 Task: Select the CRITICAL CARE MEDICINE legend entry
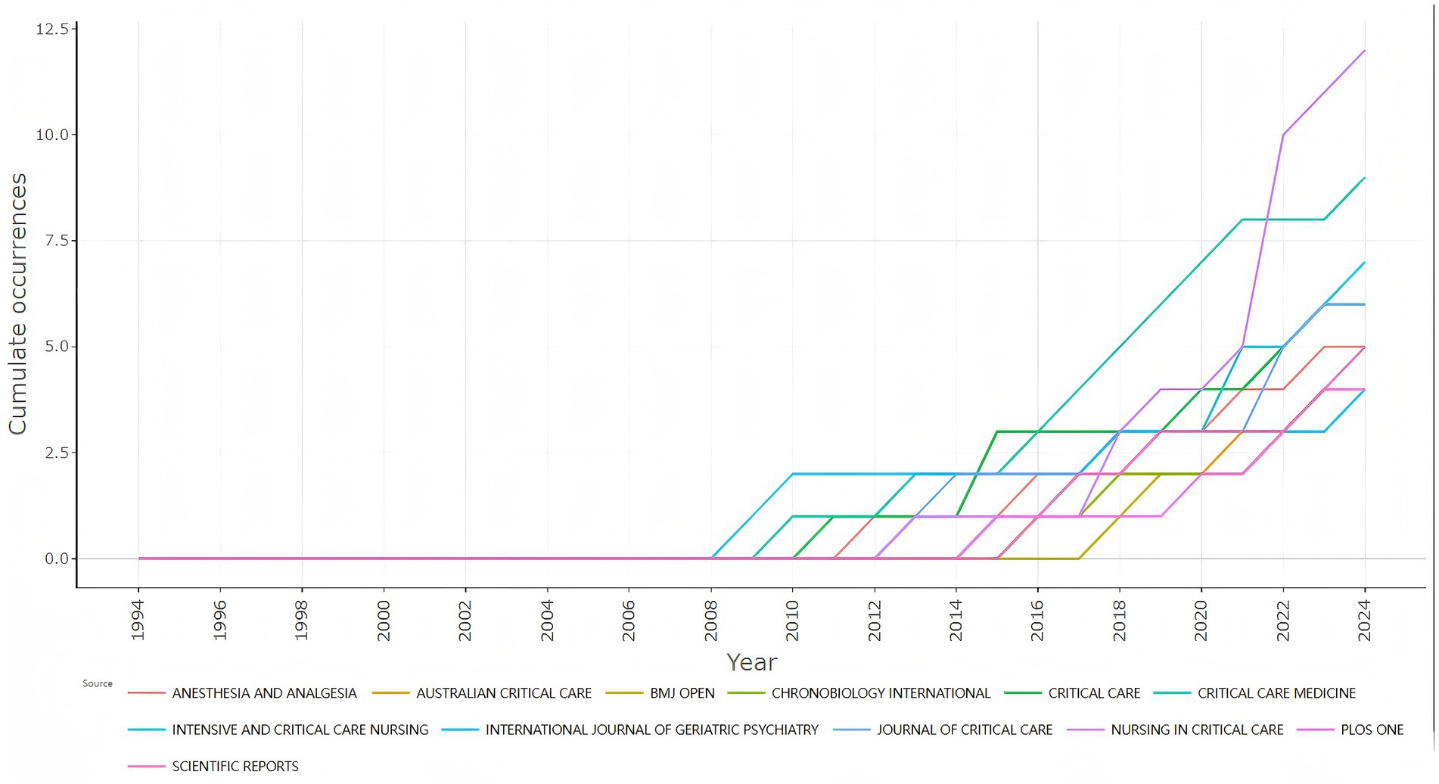pos(1254,693)
